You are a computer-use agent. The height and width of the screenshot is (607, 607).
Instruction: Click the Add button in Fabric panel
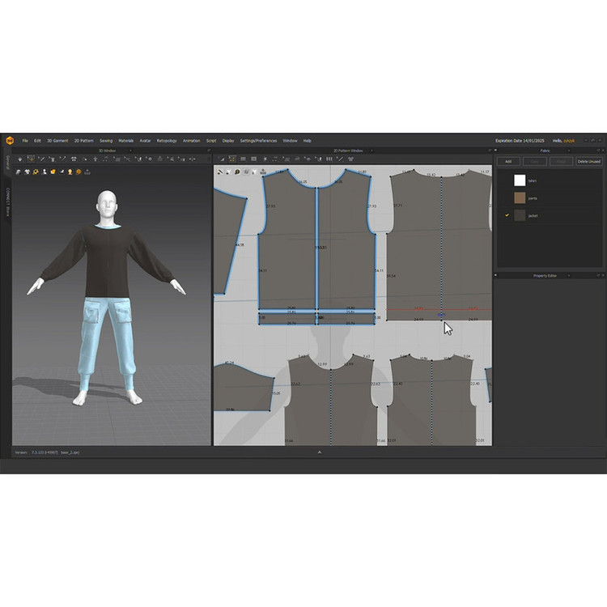508,161
